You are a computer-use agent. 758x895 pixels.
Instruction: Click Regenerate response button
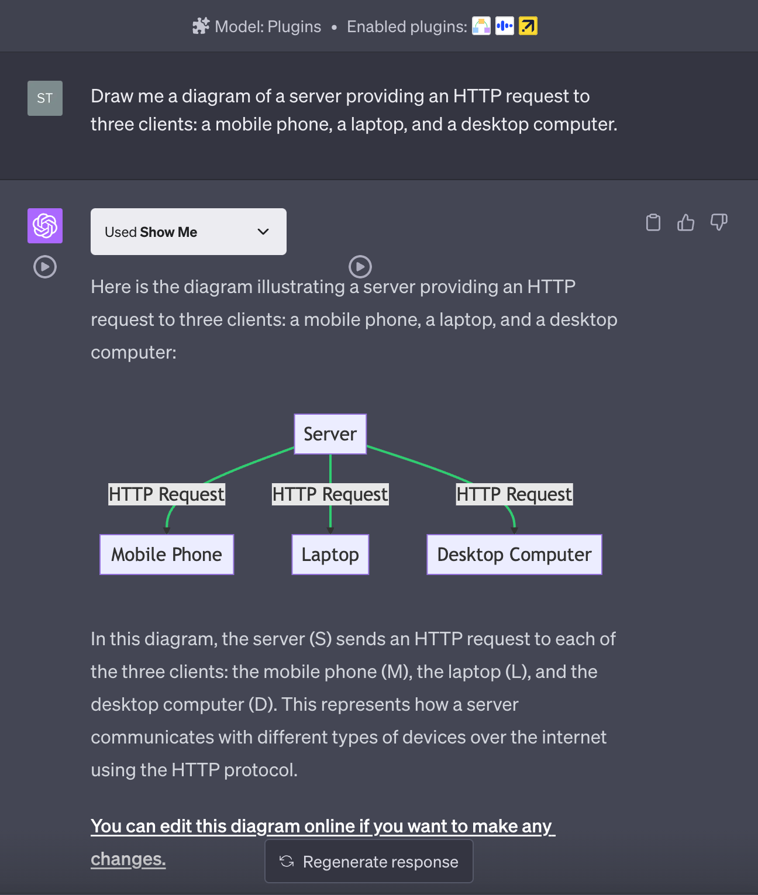point(369,861)
